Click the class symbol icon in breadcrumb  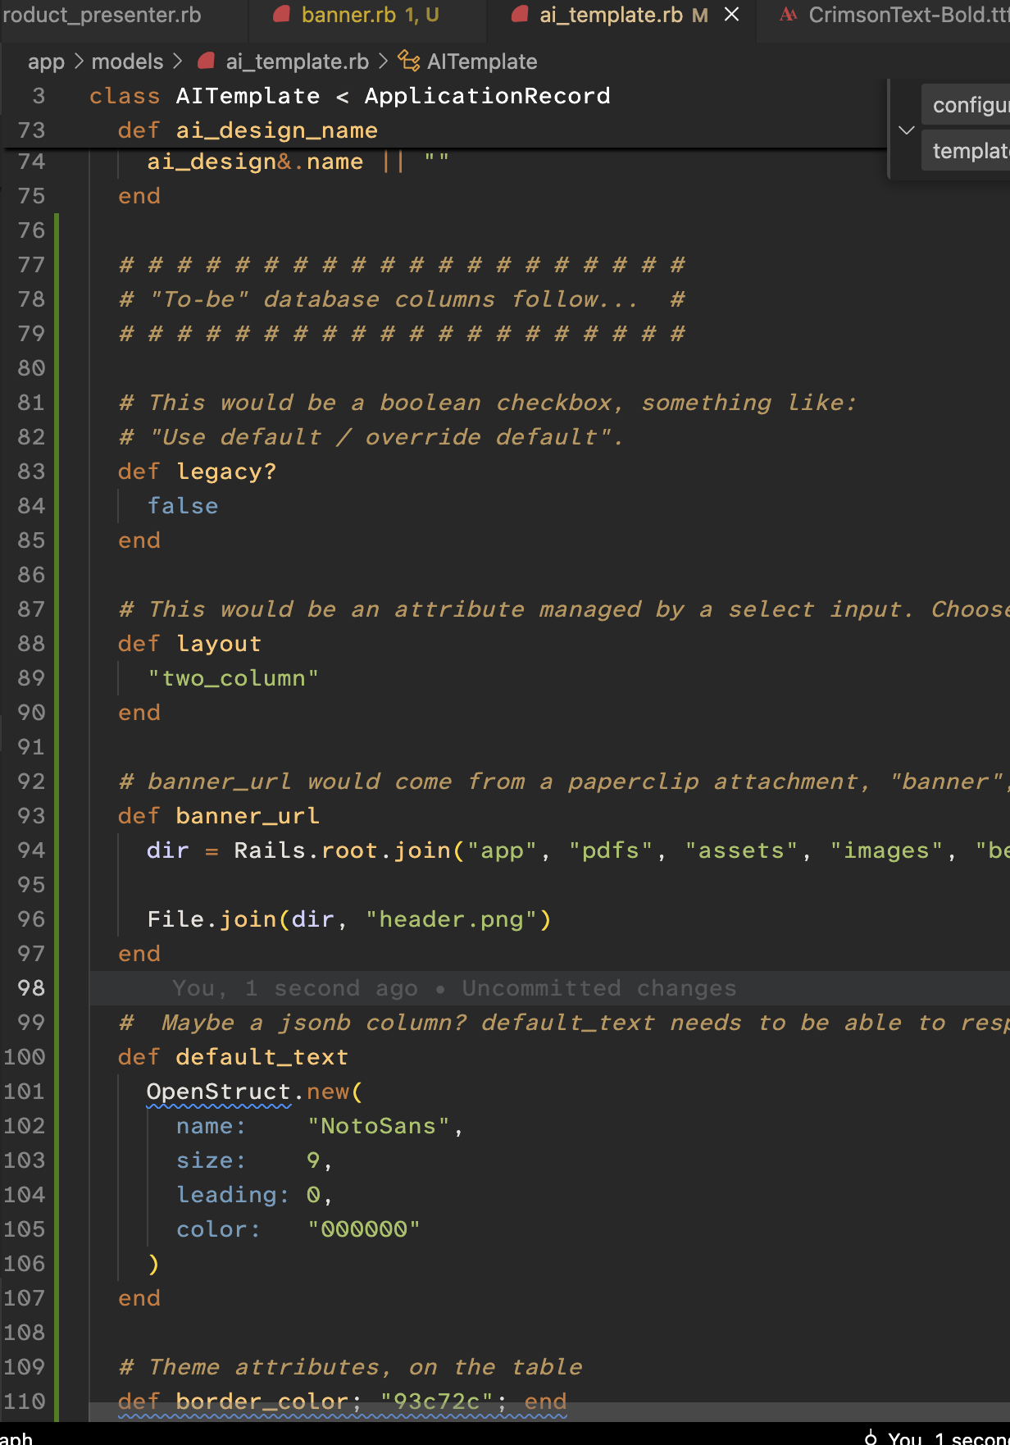[408, 61]
